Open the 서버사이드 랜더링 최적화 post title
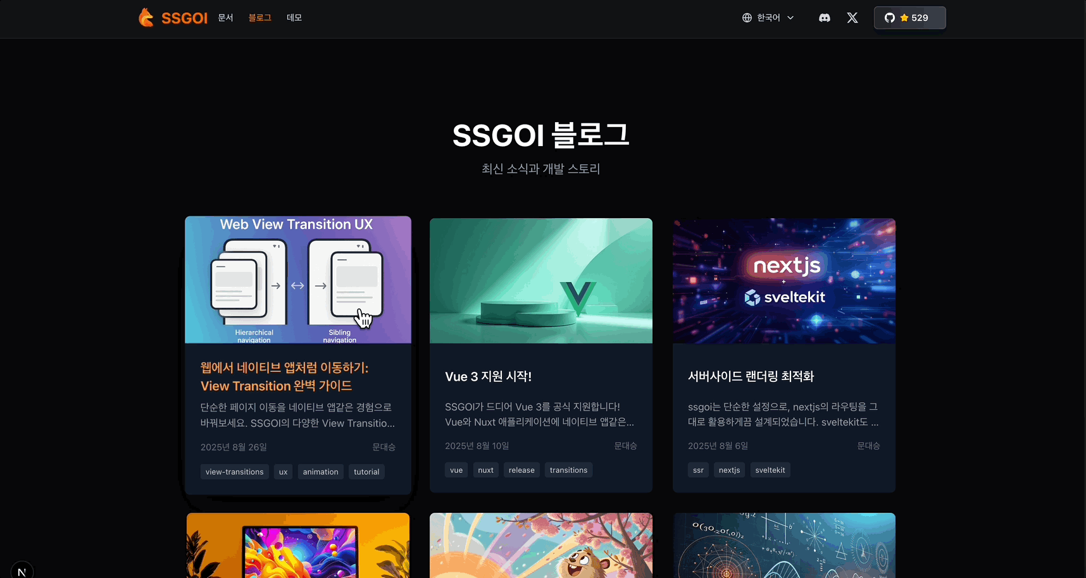 click(751, 376)
